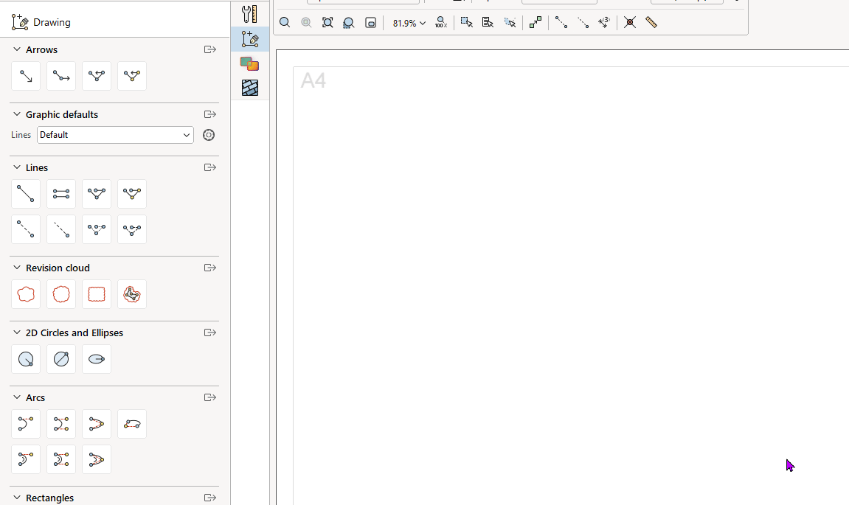Select the flat arc tool ending first Arcs row

pyautogui.click(x=132, y=425)
